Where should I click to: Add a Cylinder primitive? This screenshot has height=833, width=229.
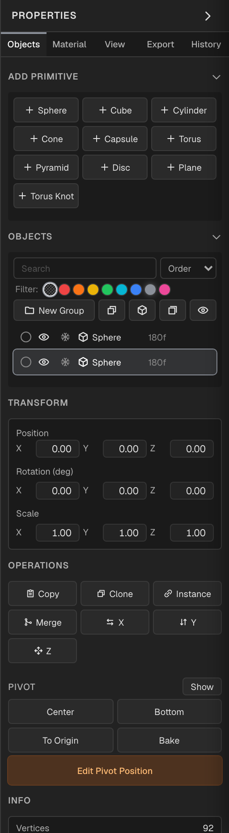(184, 110)
